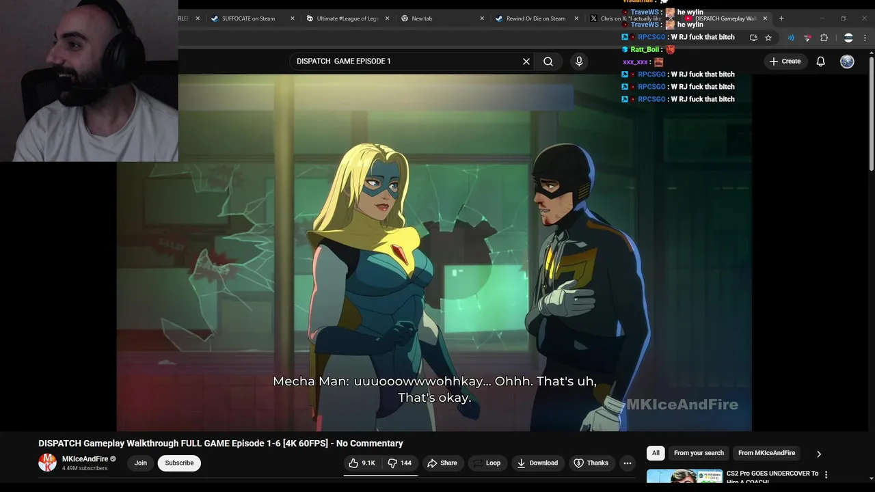This screenshot has height=492, width=875.
Task: Like the video with thumbs-up 9.1K
Action: (x=362, y=463)
